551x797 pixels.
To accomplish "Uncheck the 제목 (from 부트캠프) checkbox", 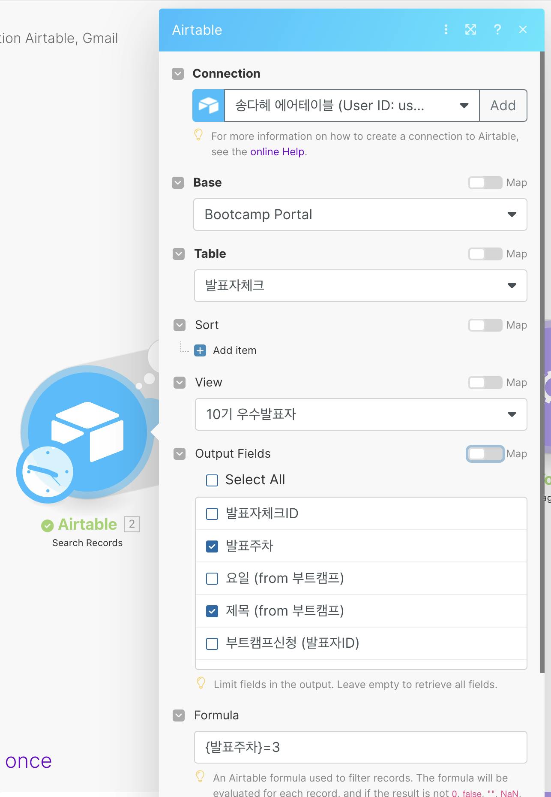I will click(x=212, y=611).
